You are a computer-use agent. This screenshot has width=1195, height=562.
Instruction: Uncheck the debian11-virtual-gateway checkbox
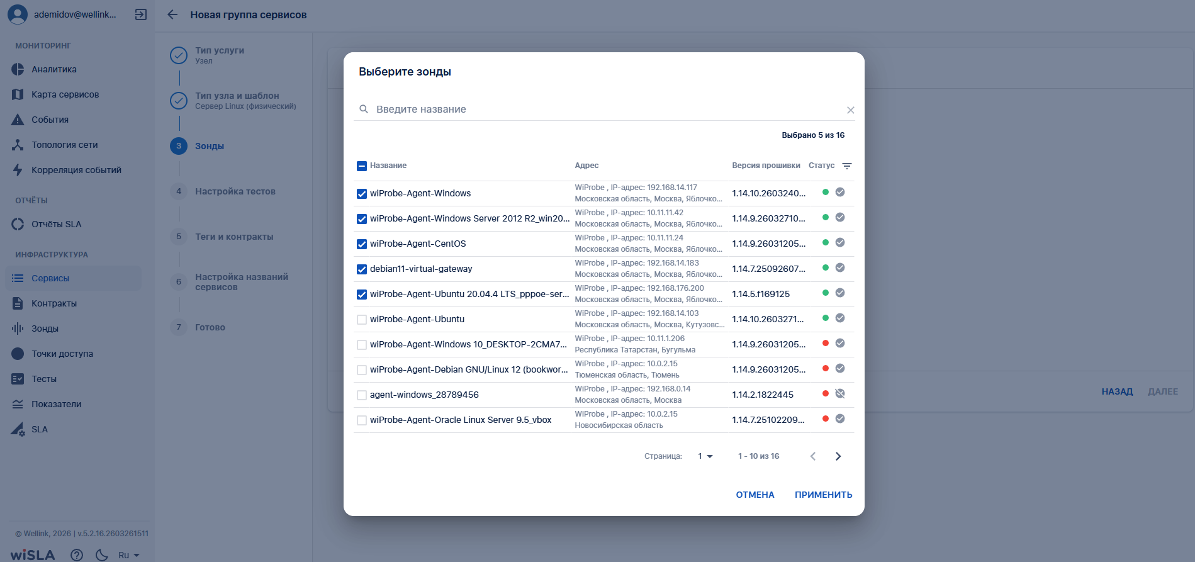[x=362, y=269]
